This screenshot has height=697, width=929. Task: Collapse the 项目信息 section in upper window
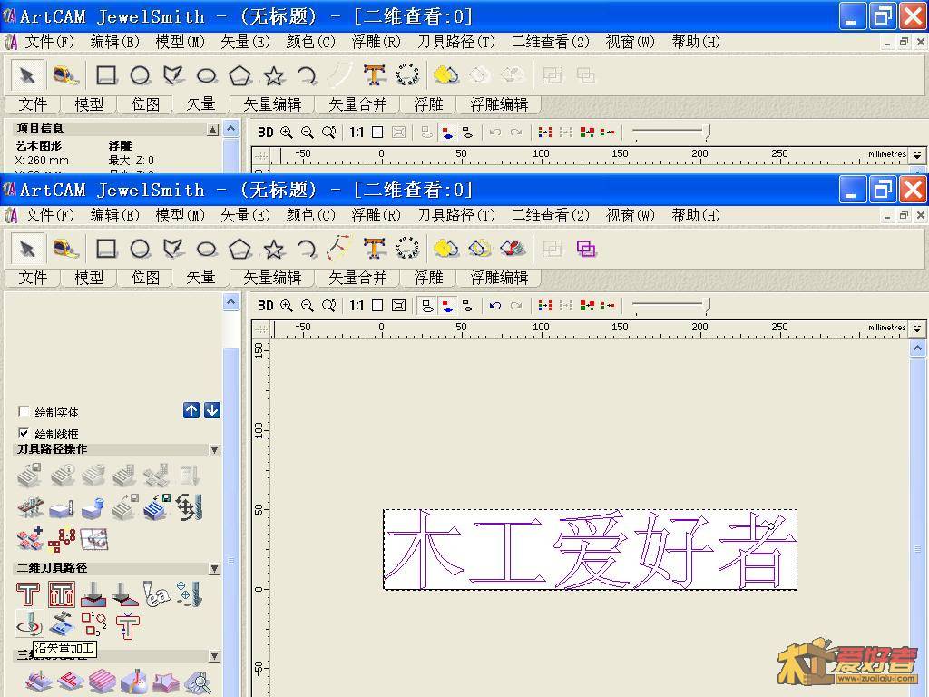(212, 129)
